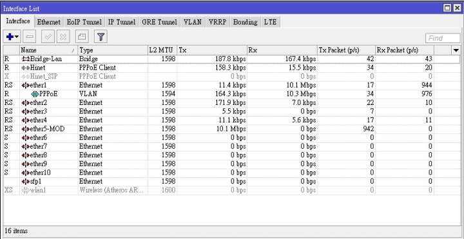Viewport: 464px width, 239px height.
Task: Select the wlan1 interface name
Action: (x=38, y=190)
